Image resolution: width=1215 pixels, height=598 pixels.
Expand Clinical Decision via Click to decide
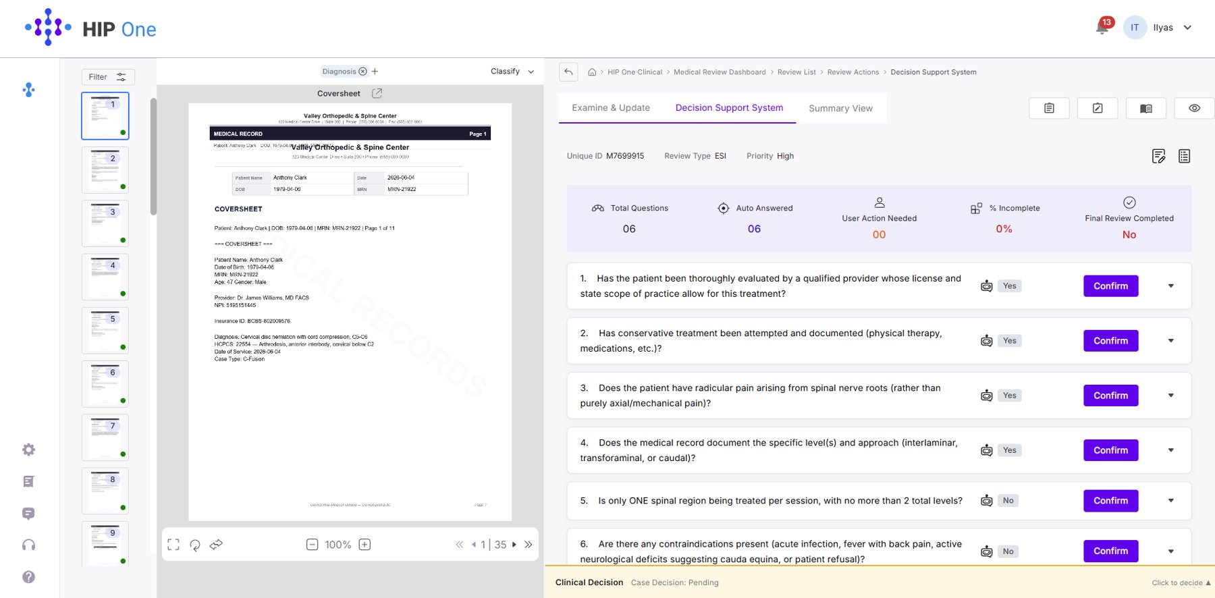1181,582
